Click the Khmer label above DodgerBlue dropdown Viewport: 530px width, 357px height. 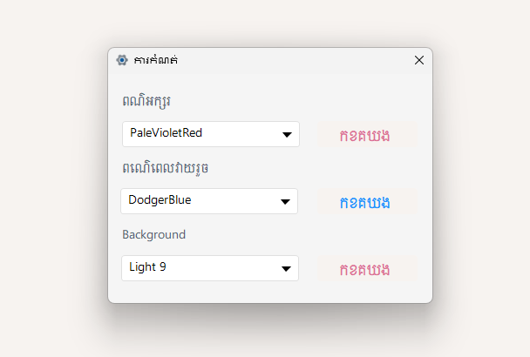(166, 167)
